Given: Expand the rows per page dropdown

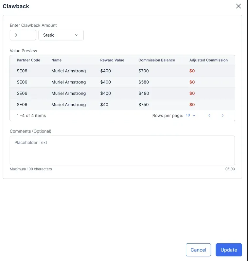Looking at the screenshot, I should coord(190,115).
